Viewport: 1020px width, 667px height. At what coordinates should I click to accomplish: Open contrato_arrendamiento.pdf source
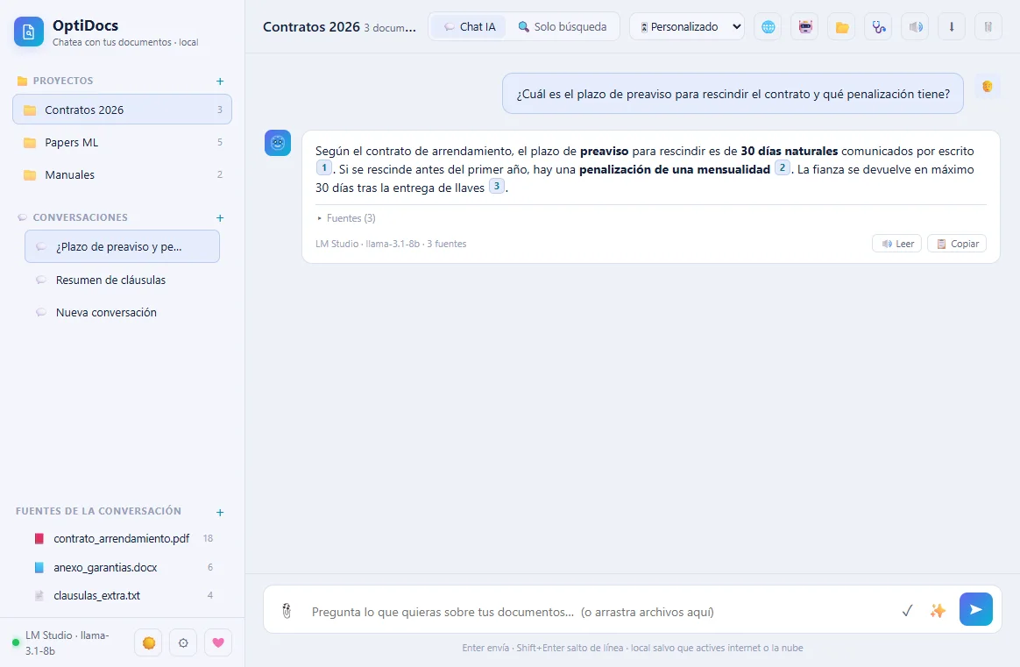[123, 538]
